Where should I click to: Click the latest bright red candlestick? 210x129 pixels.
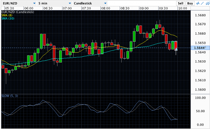pyautogui.click(x=176, y=46)
